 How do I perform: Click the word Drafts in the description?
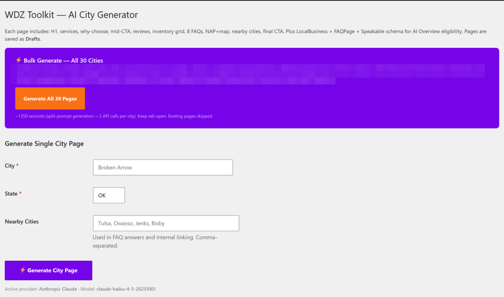point(33,39)
